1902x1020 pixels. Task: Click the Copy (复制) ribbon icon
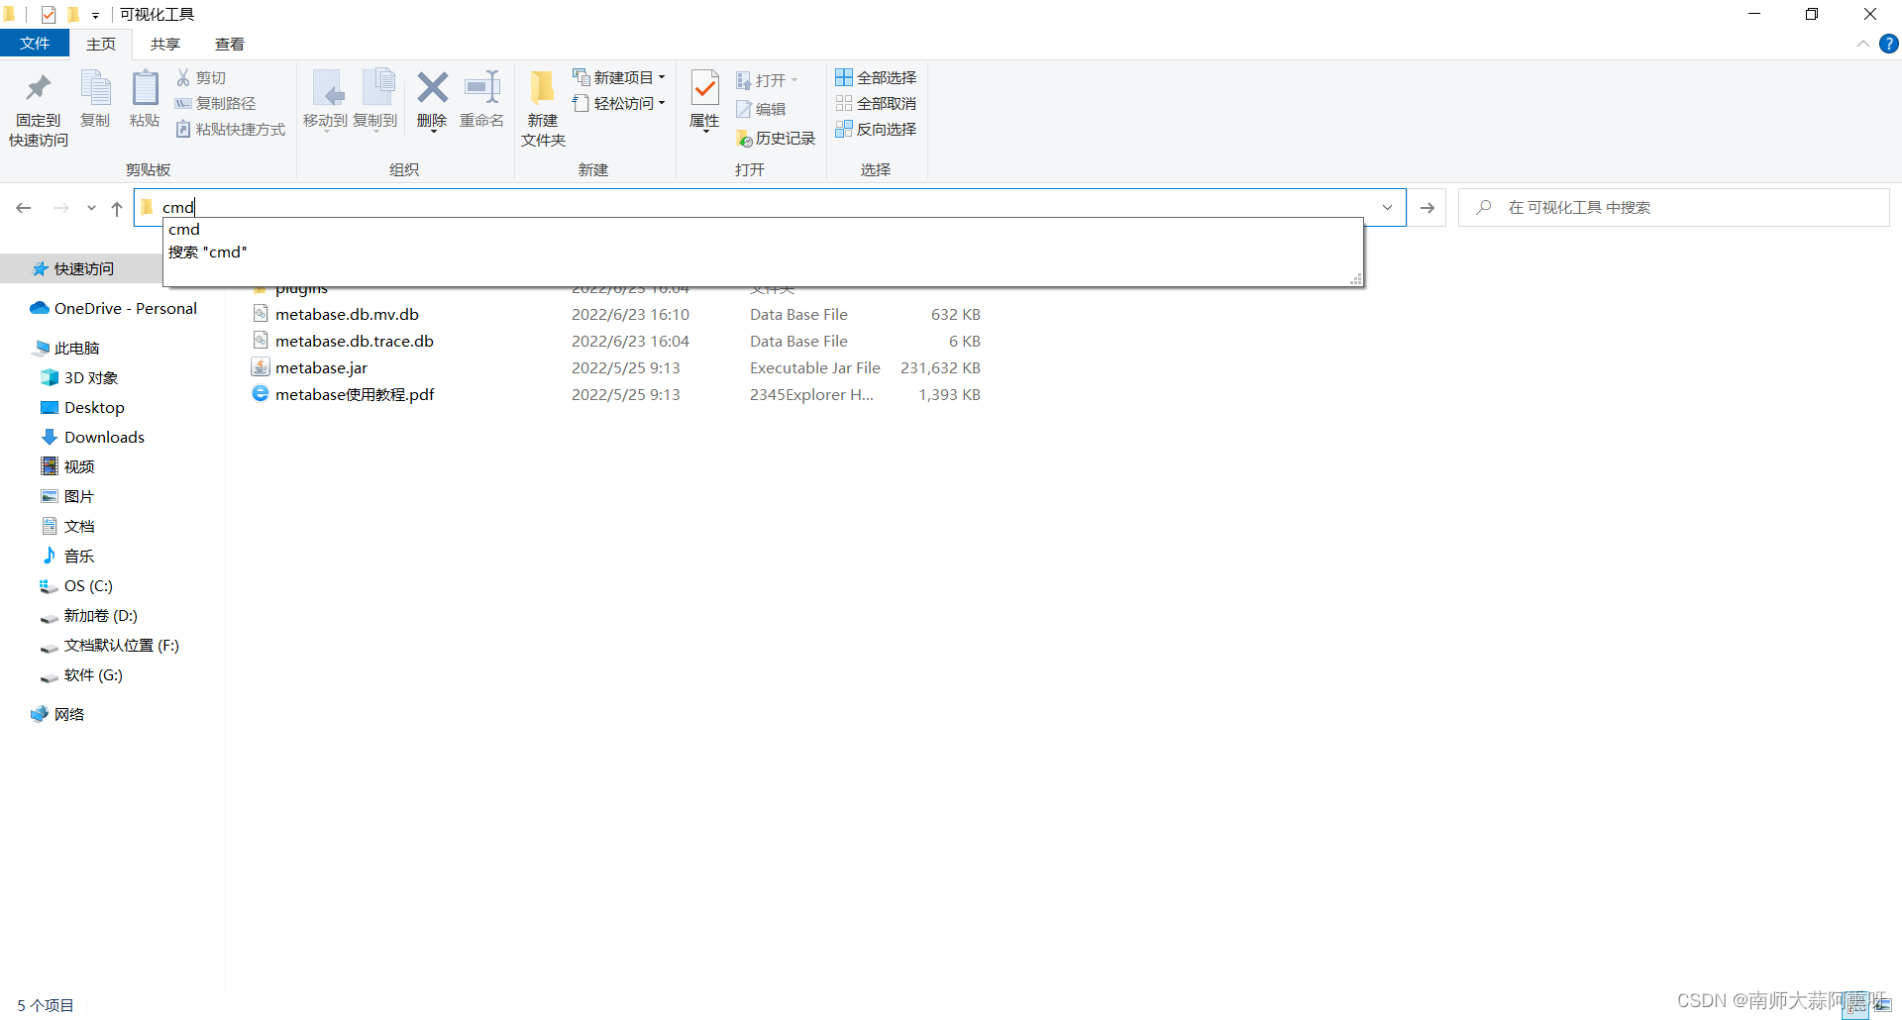tap(95, 88)
